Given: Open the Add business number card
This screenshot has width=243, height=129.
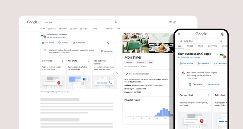Looking at the screenshot, I should click(x=105, y=73).
